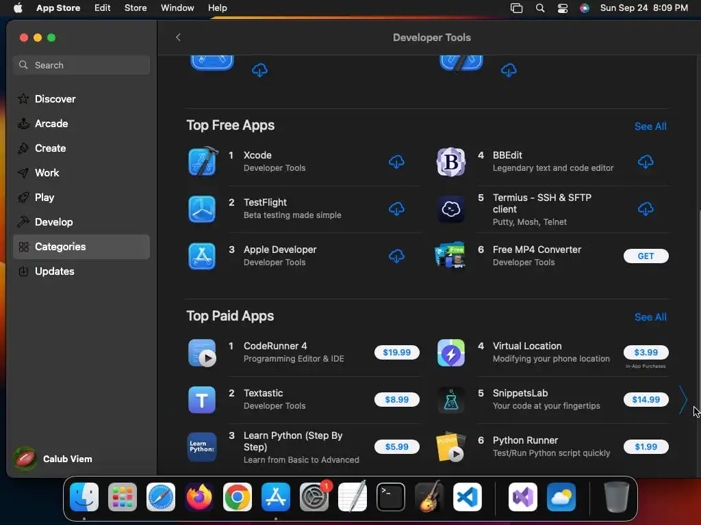Buy SnippetsLab for $14.99
The height and width of the screenshot is (525, 701).
pyautogui.click(x=646, y=400)
